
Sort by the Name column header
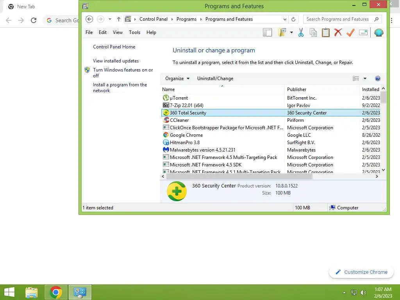pos(222,89)
